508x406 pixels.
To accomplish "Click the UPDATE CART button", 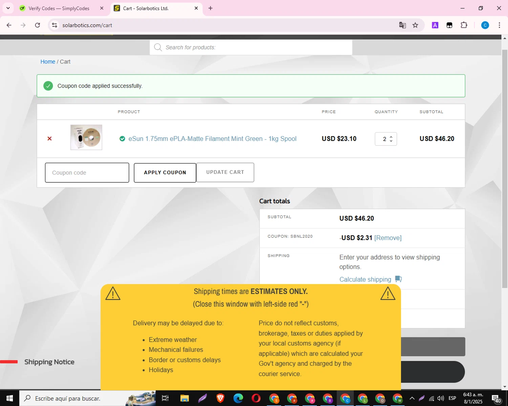I will (x=225, y=172).
